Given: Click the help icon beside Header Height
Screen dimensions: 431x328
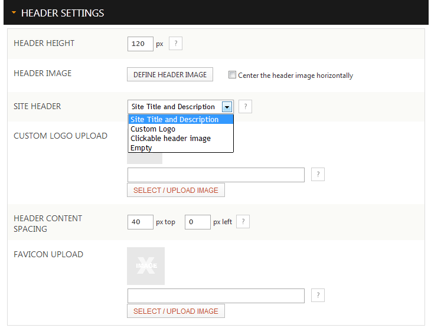Looking at the screenshot, I should click(x=175, y=44).
